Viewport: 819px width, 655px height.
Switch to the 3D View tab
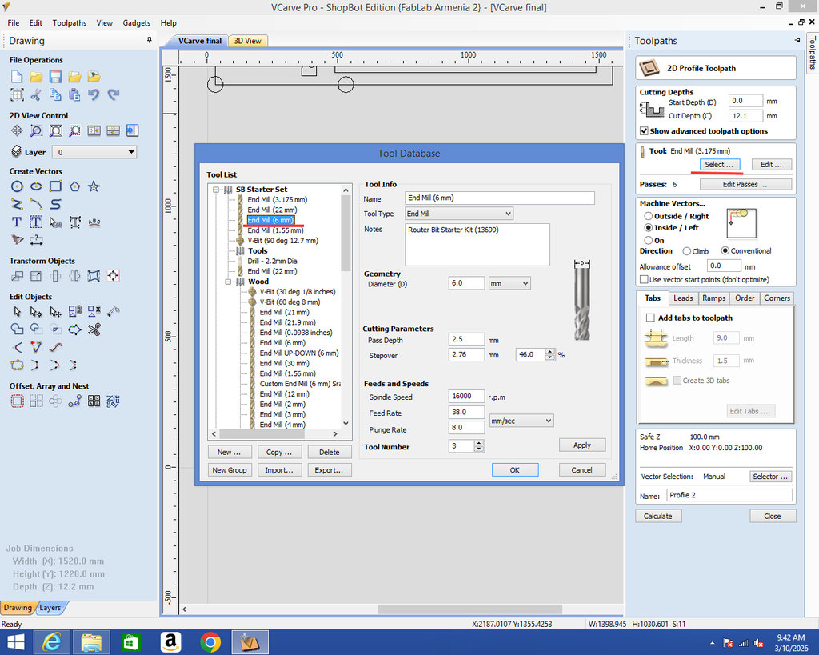pyautogui.click(x=248, y=41)
